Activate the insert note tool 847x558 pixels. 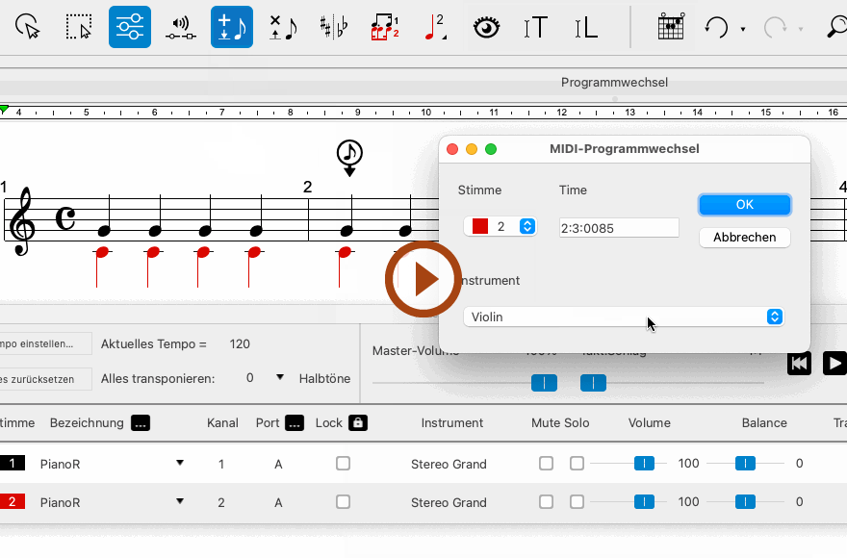[231, 27]
